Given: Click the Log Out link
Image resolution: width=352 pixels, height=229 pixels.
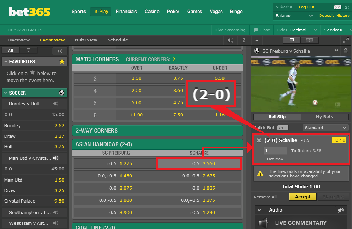Looking at the screenshot, I should point(307,7).
